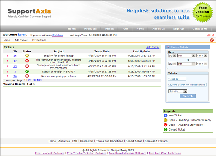Open ticket ID 4 link
The height and width of the screenshot is (156, 216).
(x=15, y=72)
